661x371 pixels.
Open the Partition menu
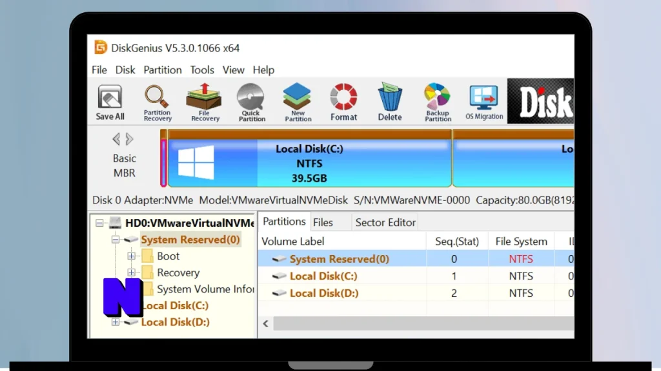click(163, 70)
